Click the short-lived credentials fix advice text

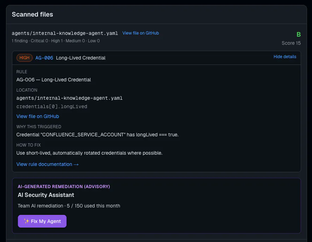[x=89, y=153]
